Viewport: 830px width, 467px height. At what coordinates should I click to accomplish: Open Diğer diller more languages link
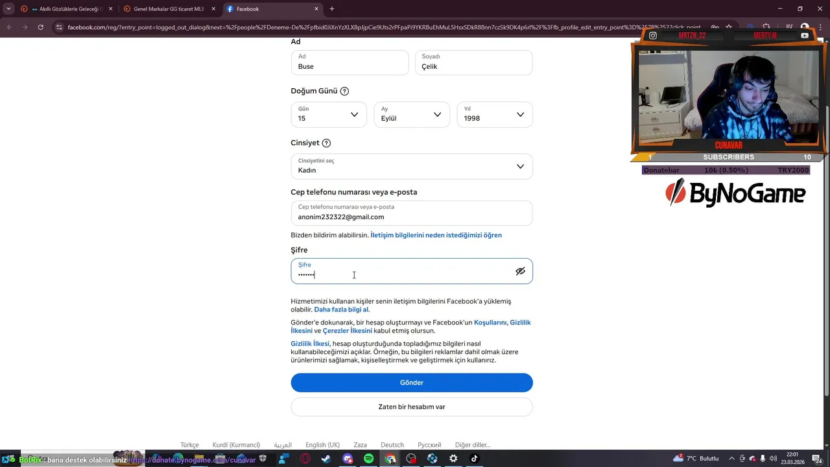point(473,445)
